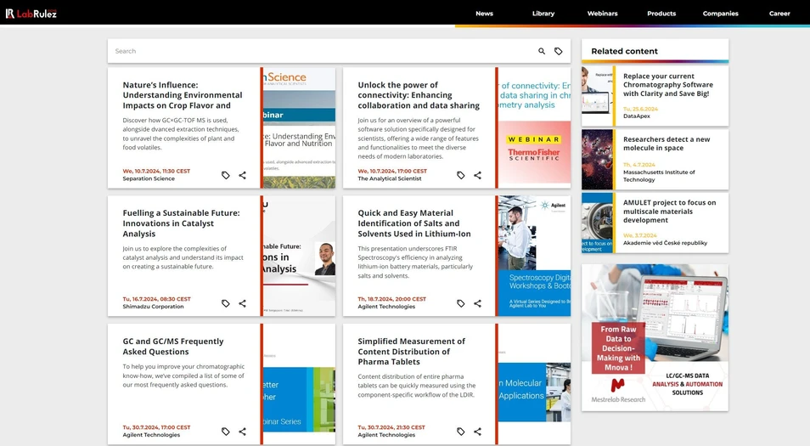The height and width of the screenshot is (446, 810).
Task: Tag icon on Quick and Easy Material card
Action: coord(461,303)
